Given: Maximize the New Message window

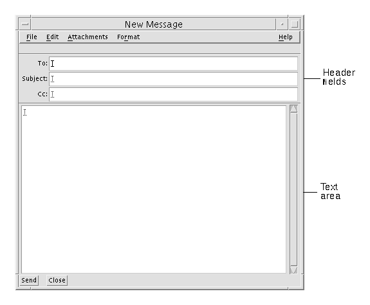Looking at the screenshot, I should point(294,24).
